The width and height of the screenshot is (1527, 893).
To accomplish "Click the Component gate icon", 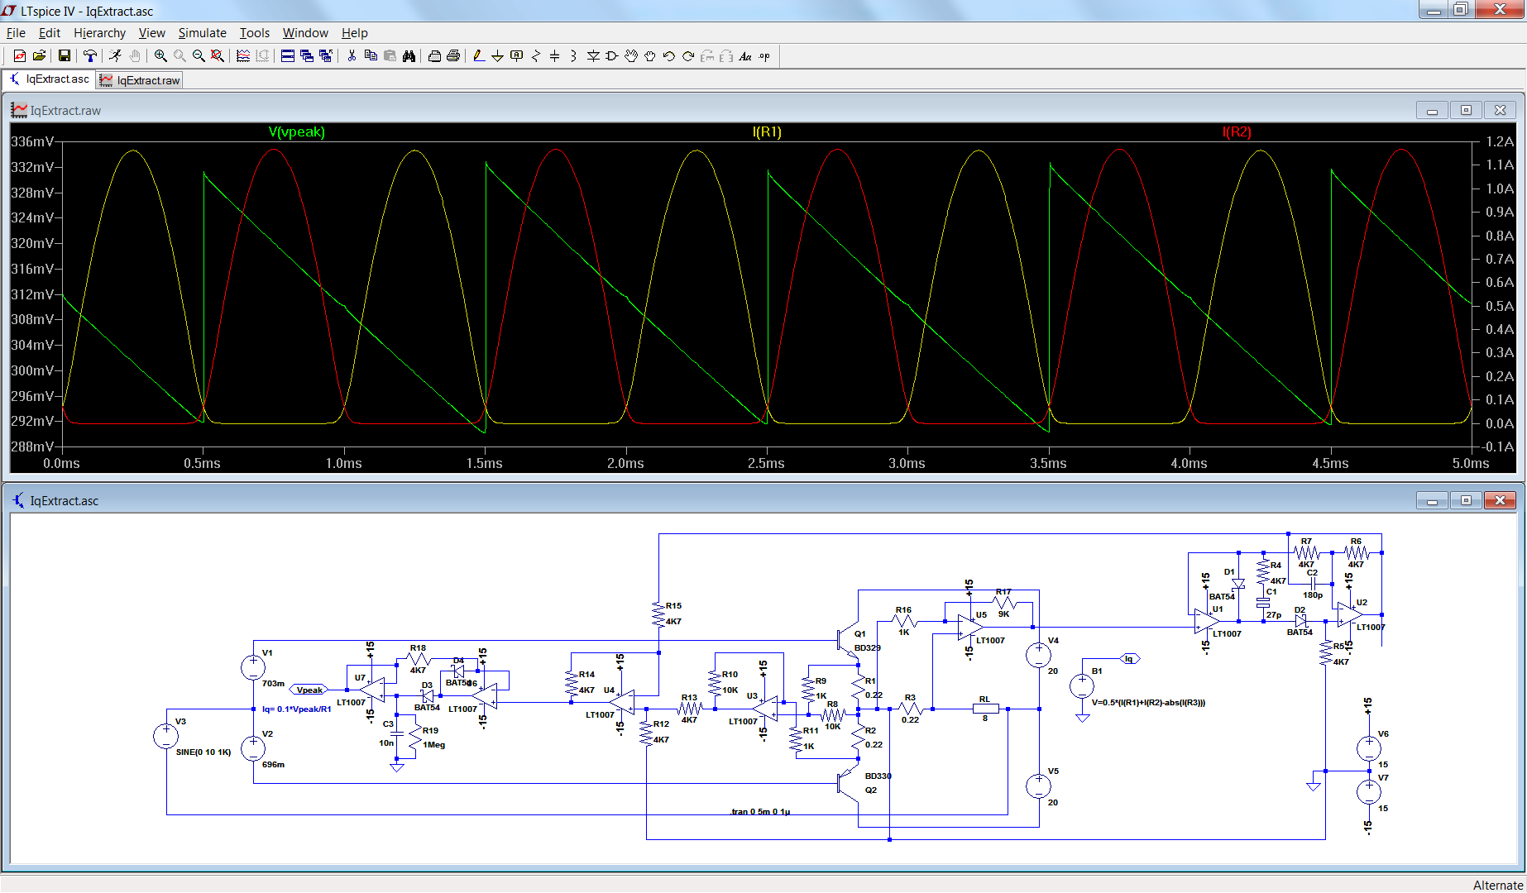I will pos(612,55).
